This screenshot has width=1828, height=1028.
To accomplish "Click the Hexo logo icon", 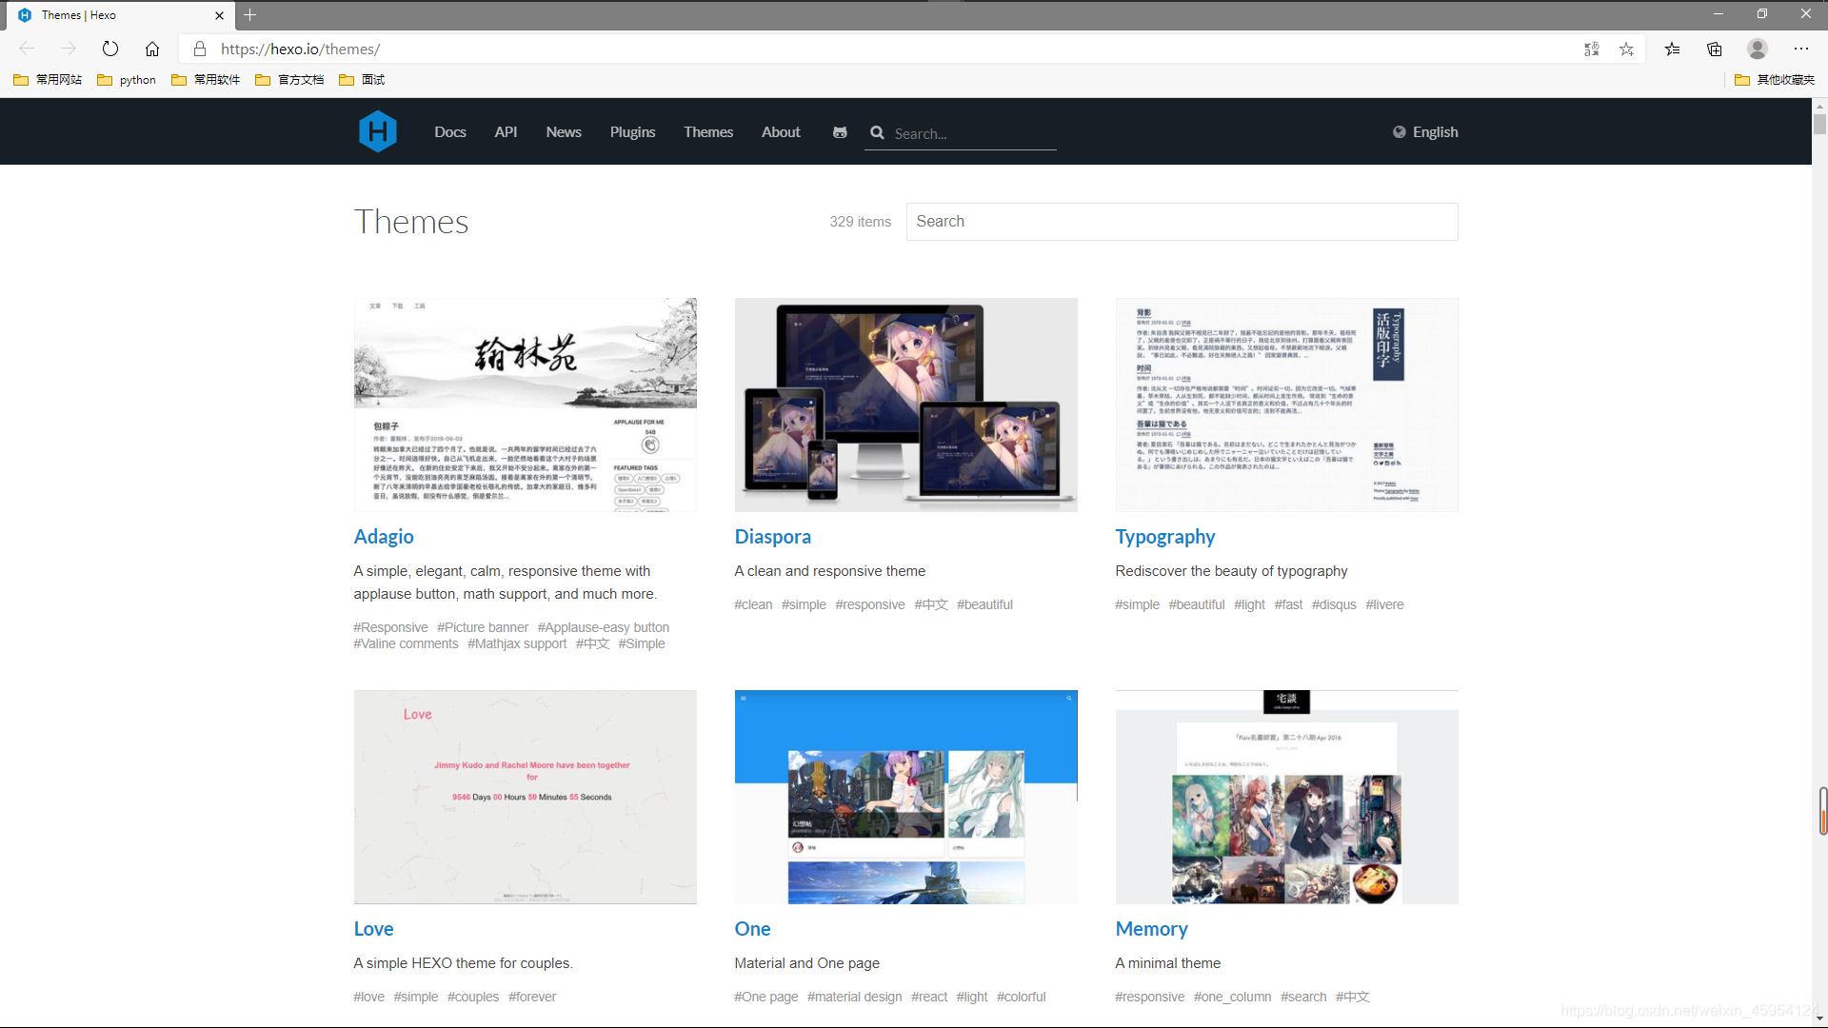I will (x=377, y=131).
